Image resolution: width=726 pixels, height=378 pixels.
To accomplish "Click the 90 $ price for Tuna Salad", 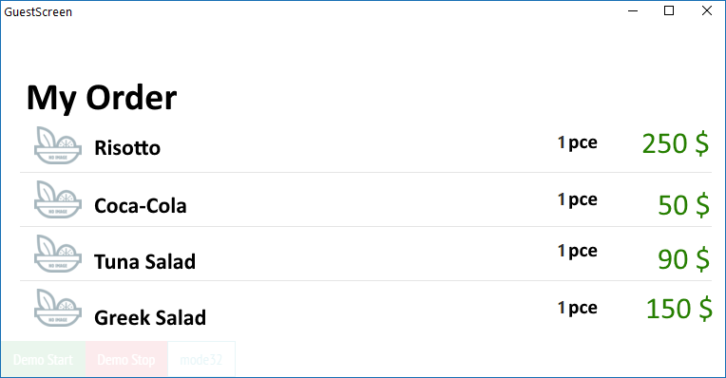I will click(x=684, y=259).
